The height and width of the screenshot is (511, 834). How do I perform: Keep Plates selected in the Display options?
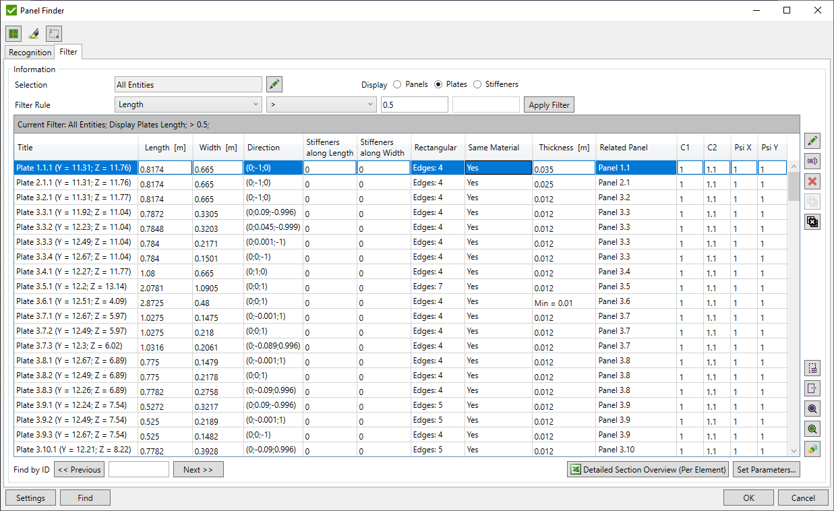440,84
